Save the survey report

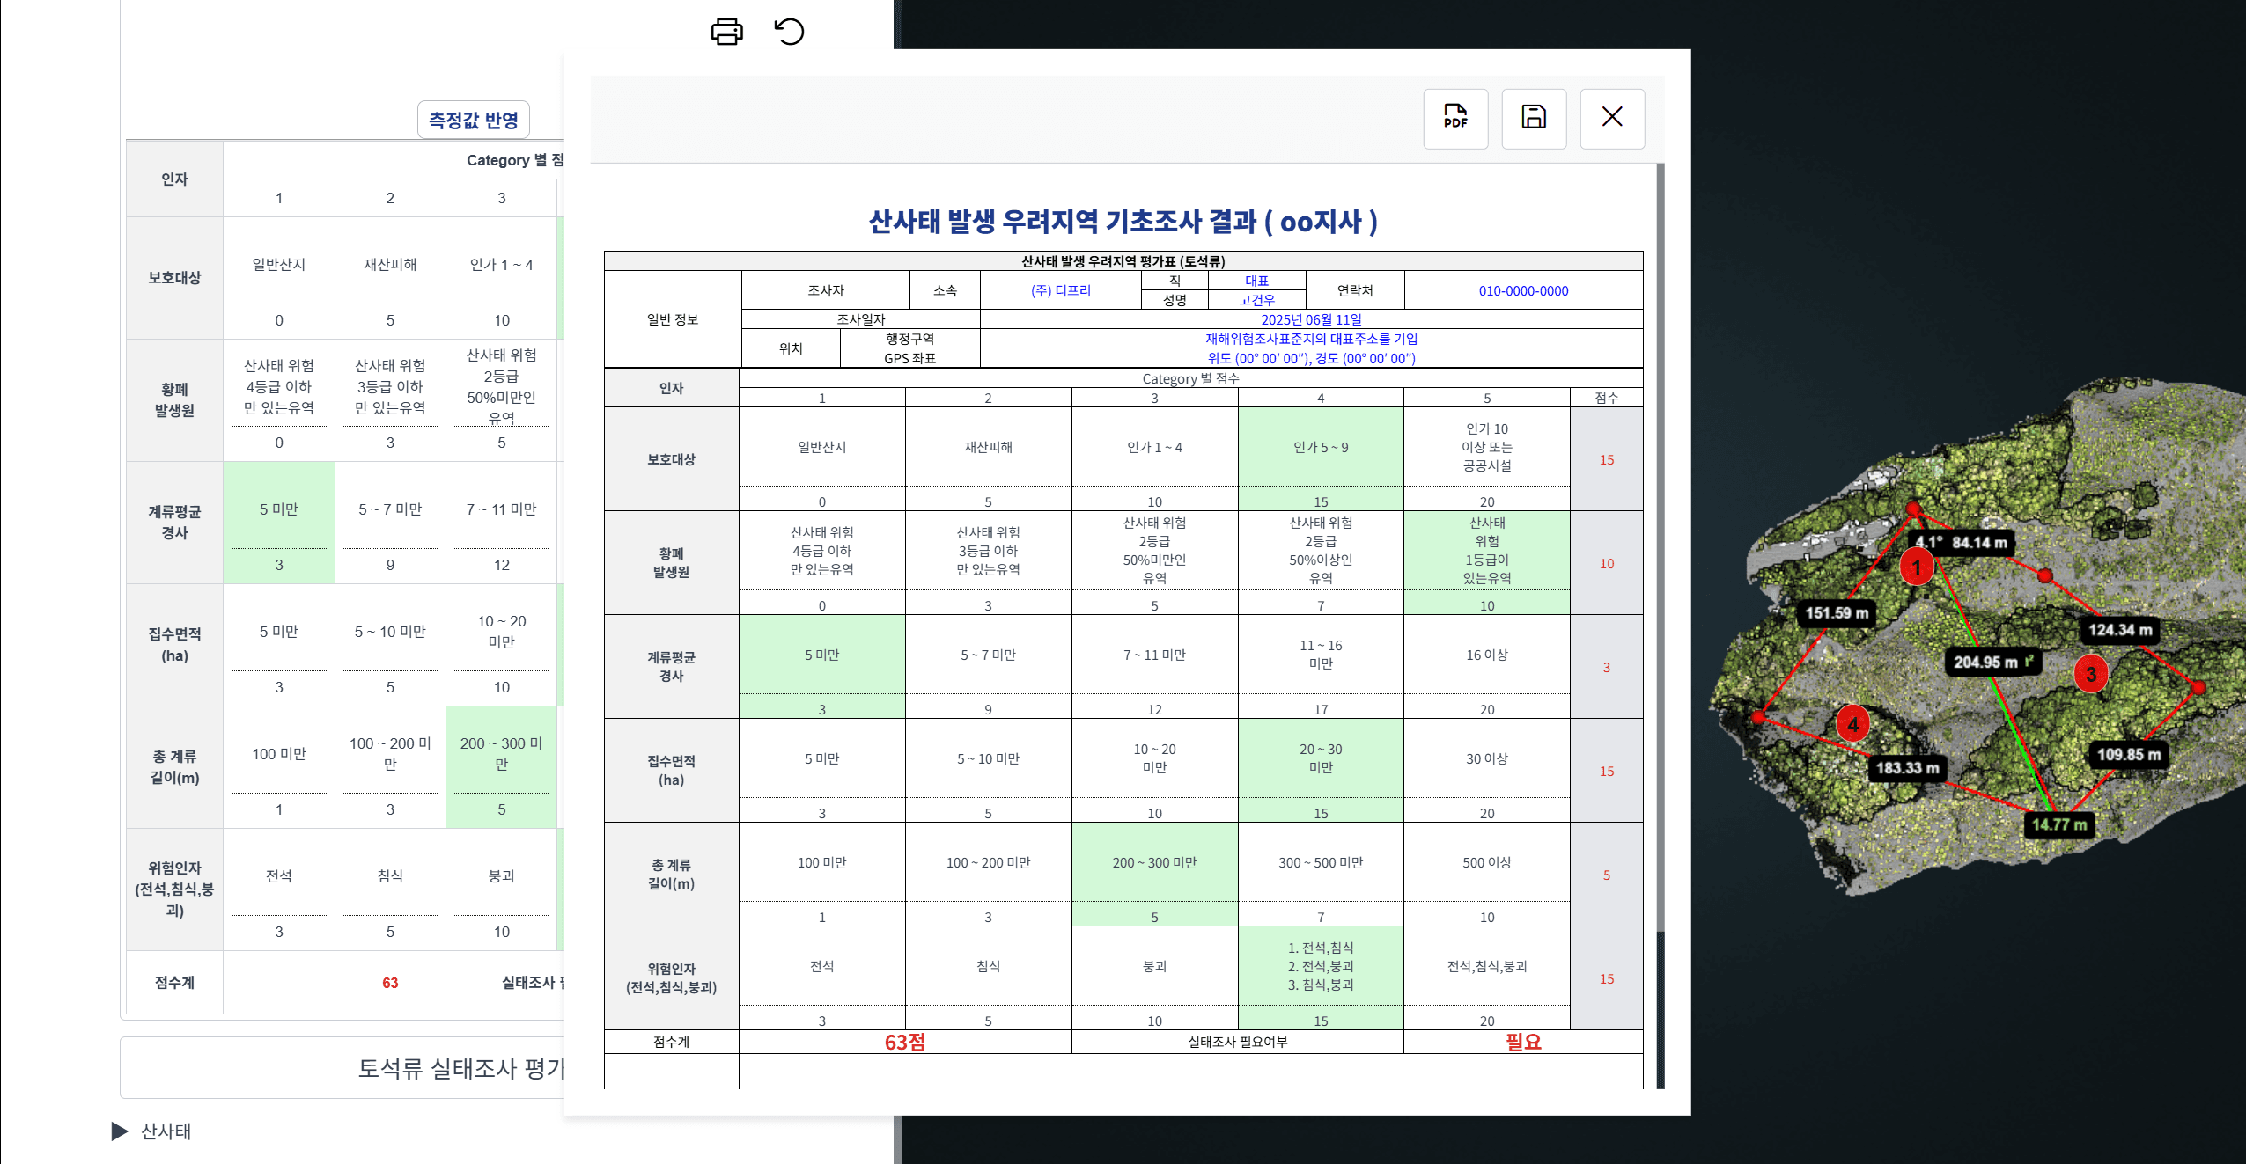tap(1533, 119)
